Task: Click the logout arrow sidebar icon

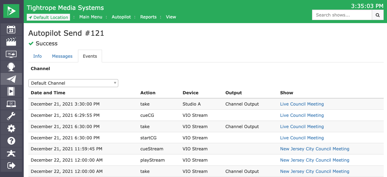Action: (11, 165)
